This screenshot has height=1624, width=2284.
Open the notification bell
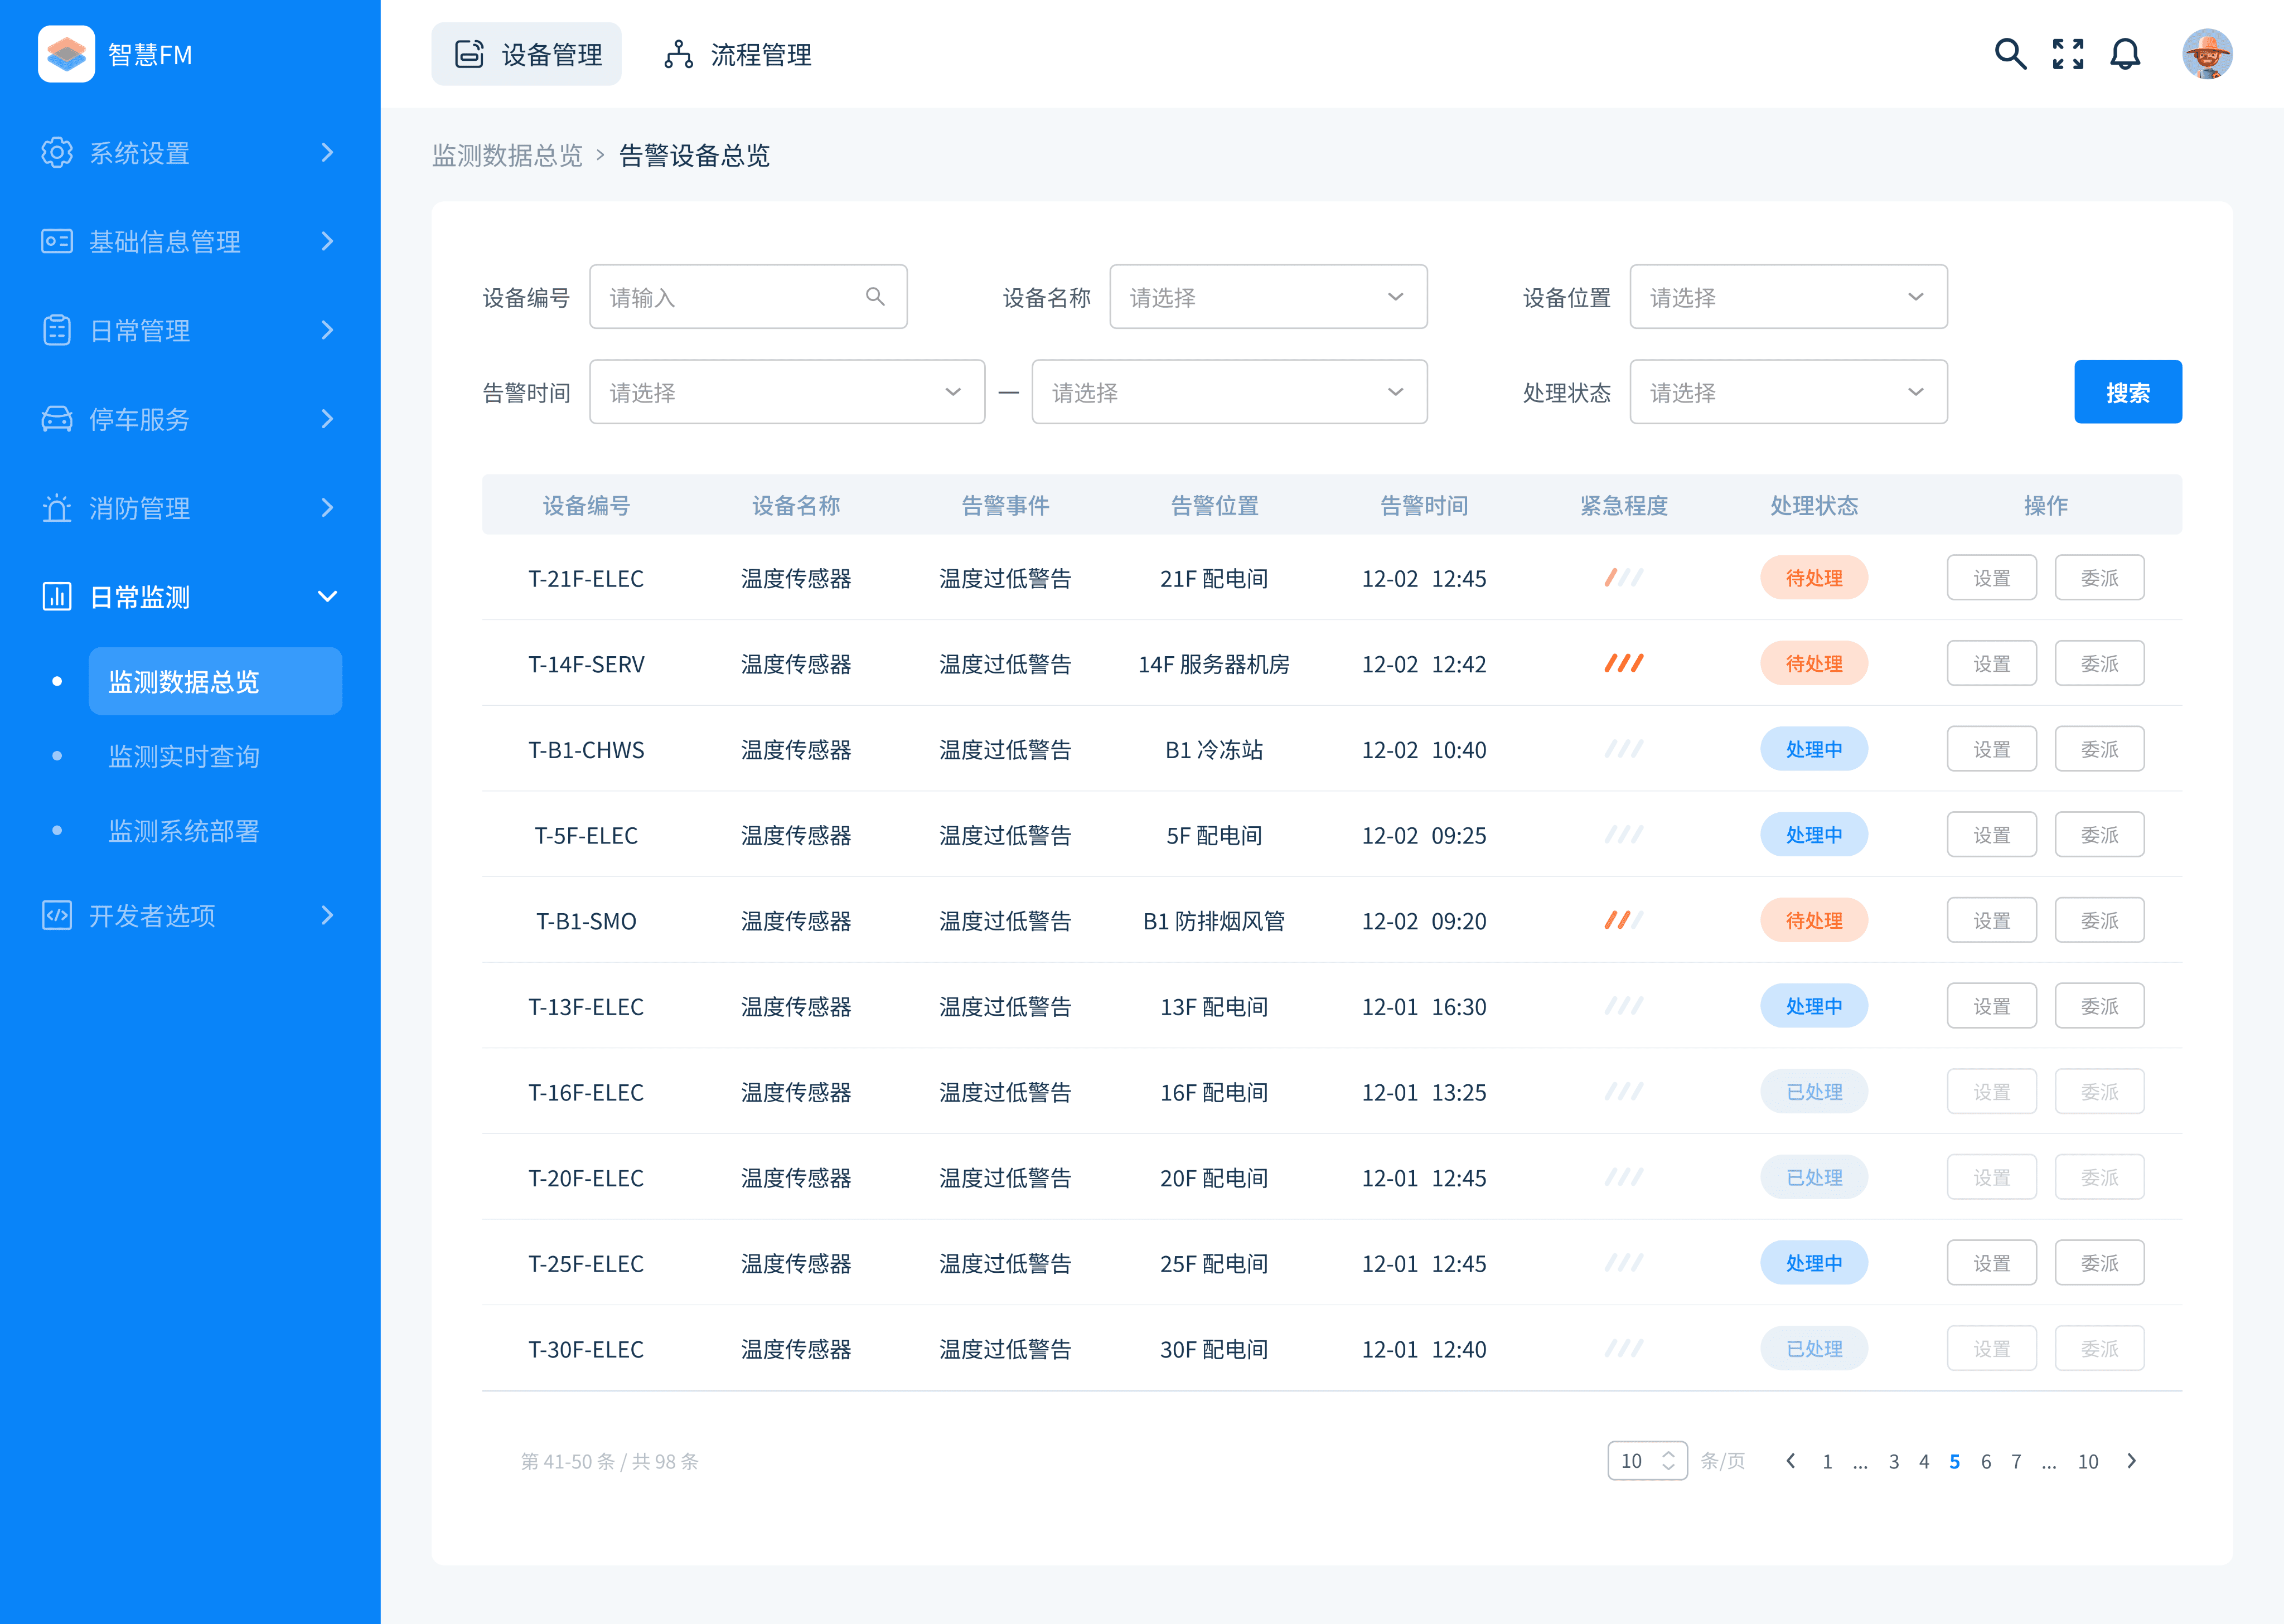(x=2125, y=54)
